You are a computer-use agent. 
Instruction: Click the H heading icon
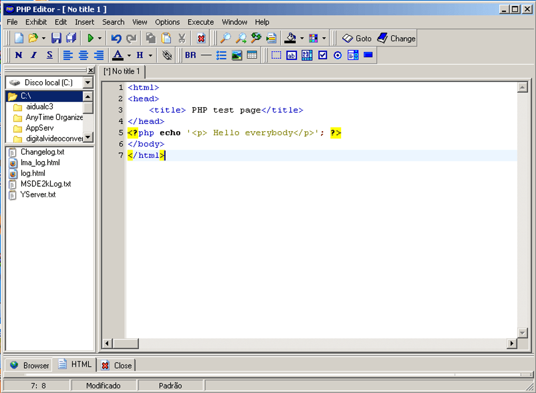(140, 55)
